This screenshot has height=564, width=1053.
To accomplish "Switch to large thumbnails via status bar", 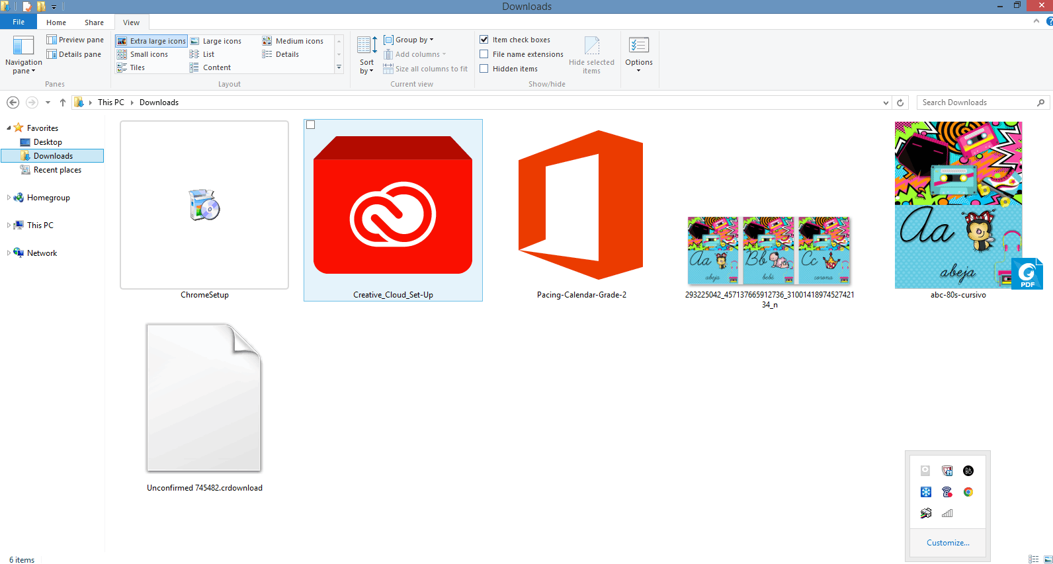I will 1048,559.
